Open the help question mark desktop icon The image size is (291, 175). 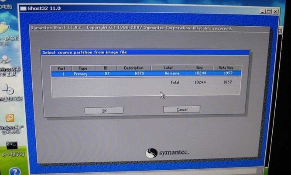pos(14,171)
